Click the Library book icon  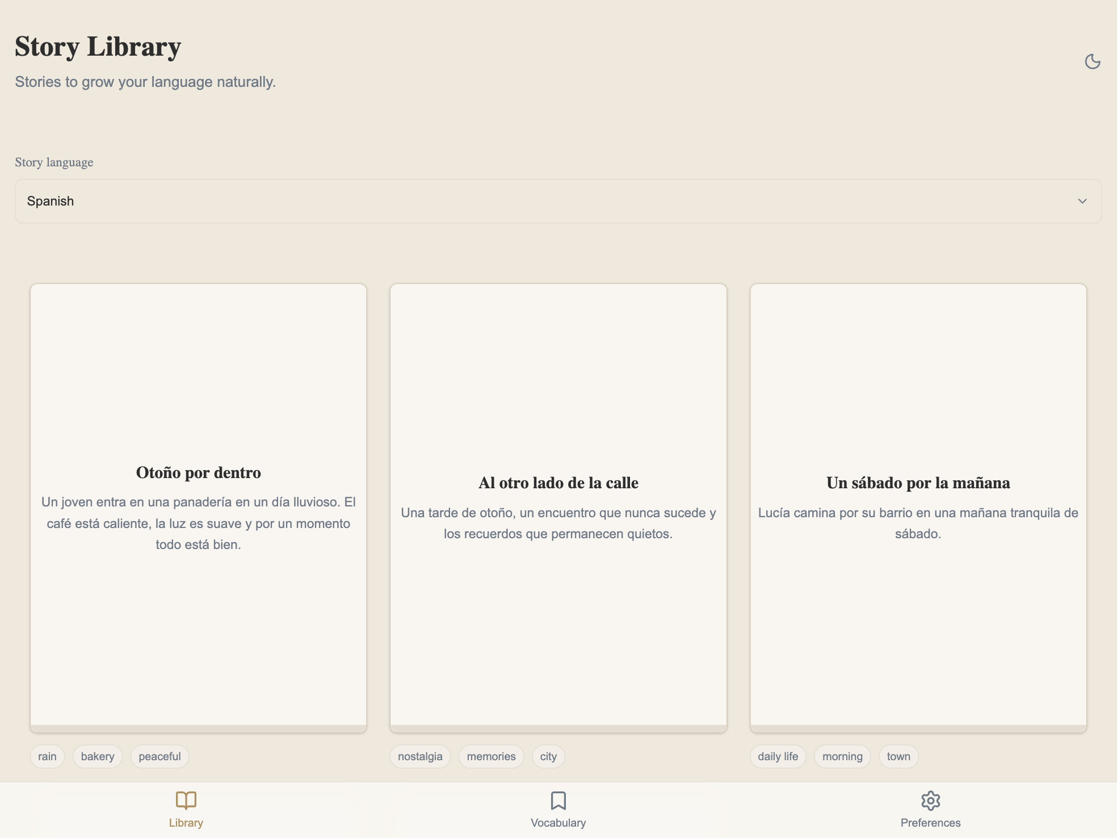186,801
